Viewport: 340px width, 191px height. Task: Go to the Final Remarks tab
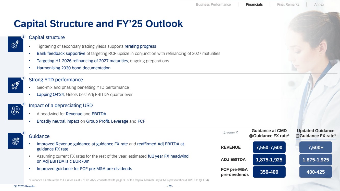[288, 4]
